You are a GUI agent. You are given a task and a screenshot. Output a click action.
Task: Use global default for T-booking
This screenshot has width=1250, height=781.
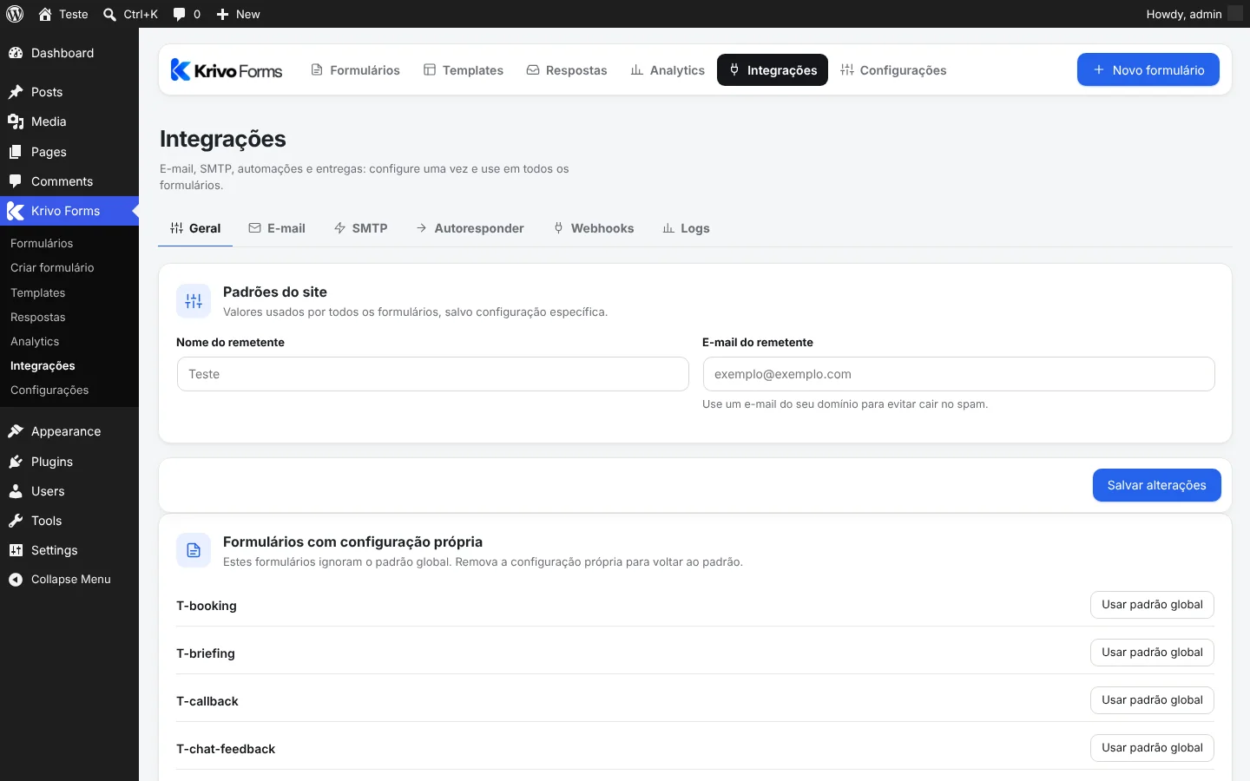[1152, 605]
